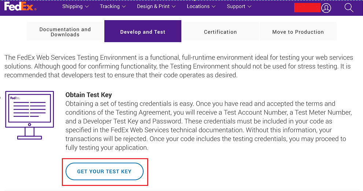
Task: Click the red block beside account icon
Action: click(307, 8)
